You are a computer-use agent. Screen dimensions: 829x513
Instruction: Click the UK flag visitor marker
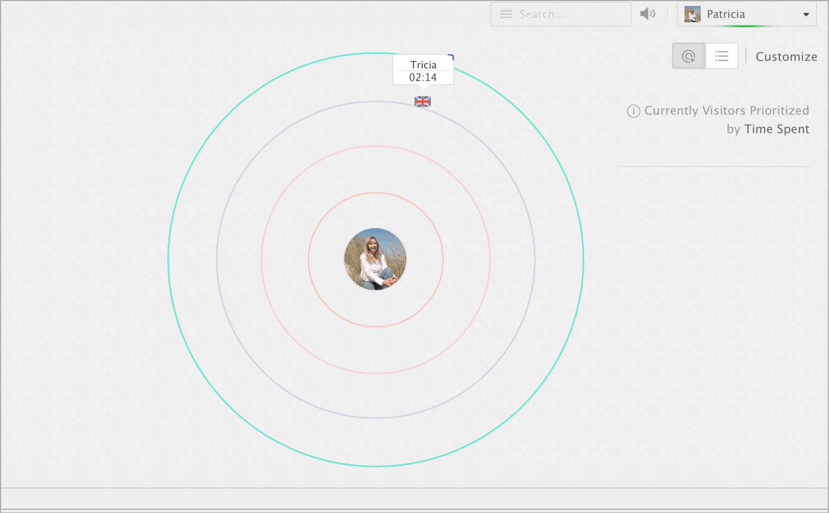point(423,102)
